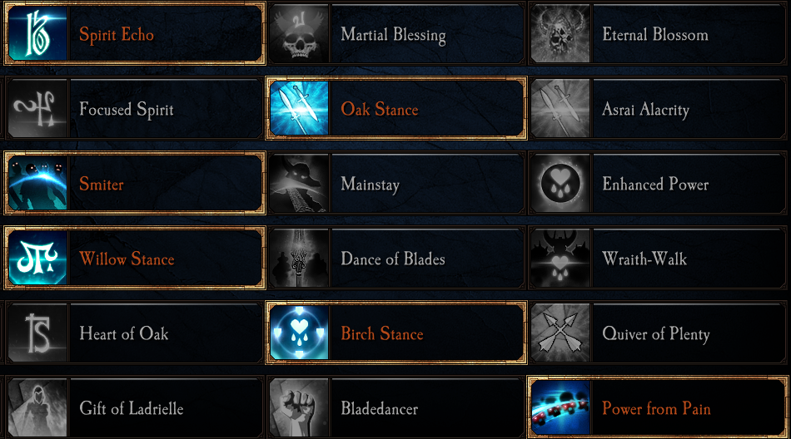Select the Power from Pain icon
Screen dimensions: 791x439
click(x=560, y=408)
